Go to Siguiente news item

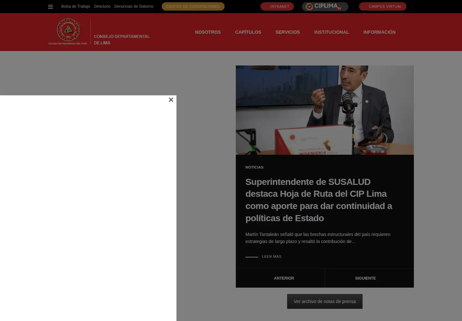coord(365,278)
